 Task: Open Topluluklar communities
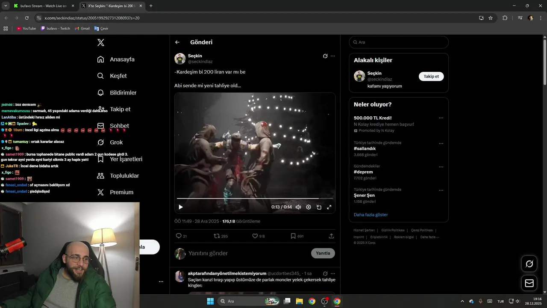pos(118,176)
